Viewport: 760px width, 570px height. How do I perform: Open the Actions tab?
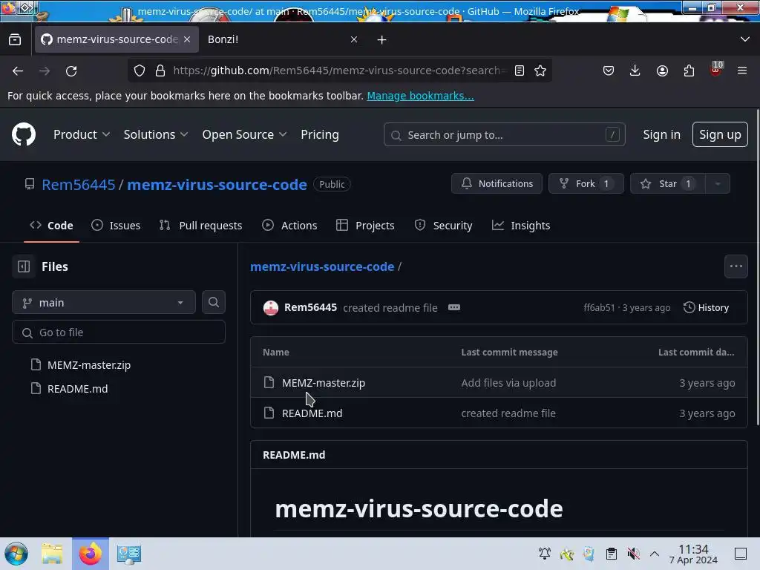pos(289,226)
